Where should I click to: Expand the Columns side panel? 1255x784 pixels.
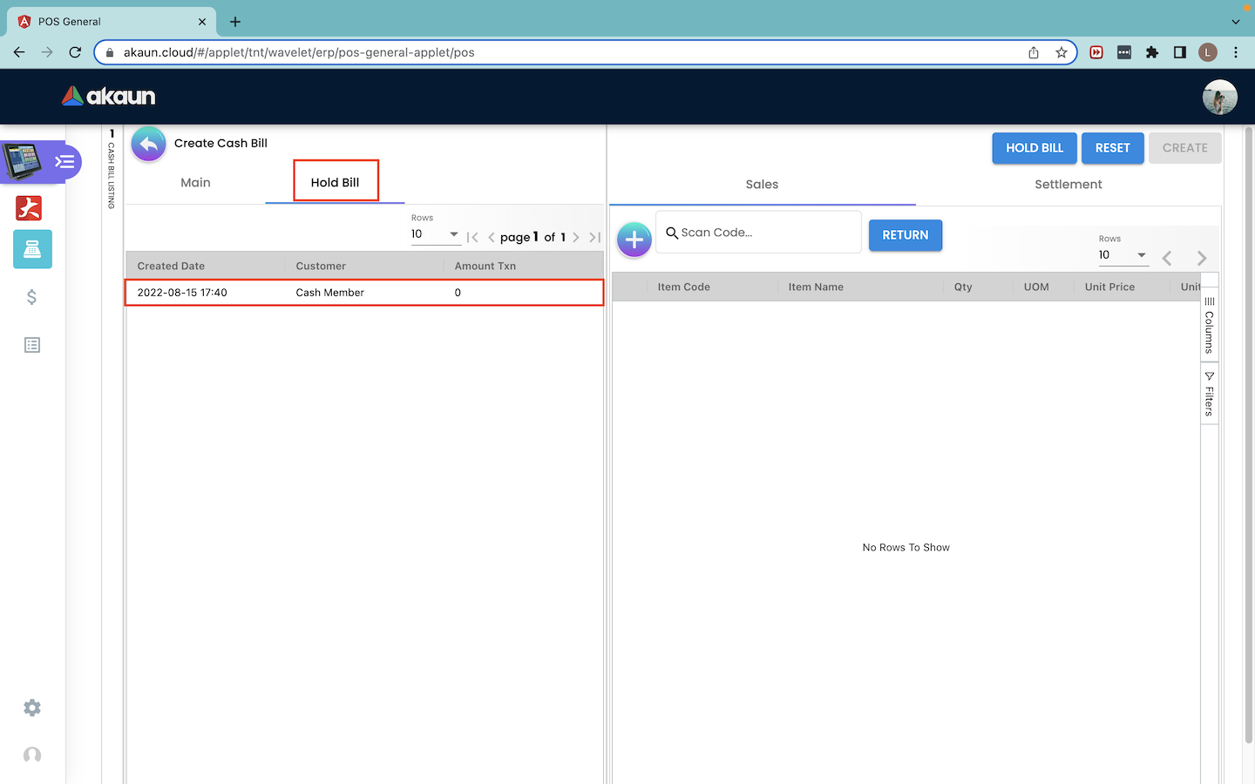[1209, 324]
